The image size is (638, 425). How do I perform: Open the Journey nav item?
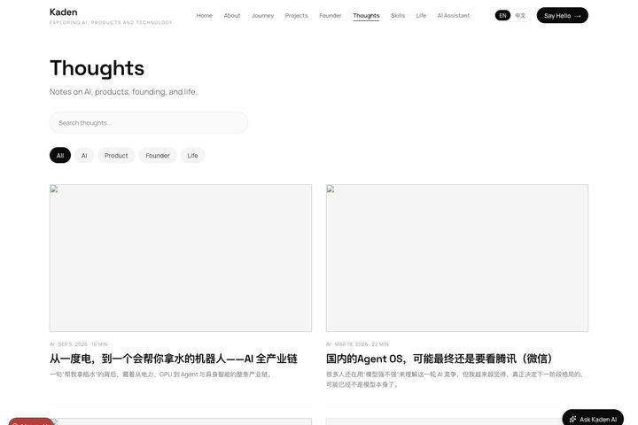pyautogui.click(x=262, y=15)
